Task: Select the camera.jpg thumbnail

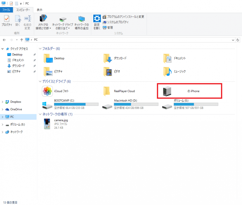Action: coord(47,124)
